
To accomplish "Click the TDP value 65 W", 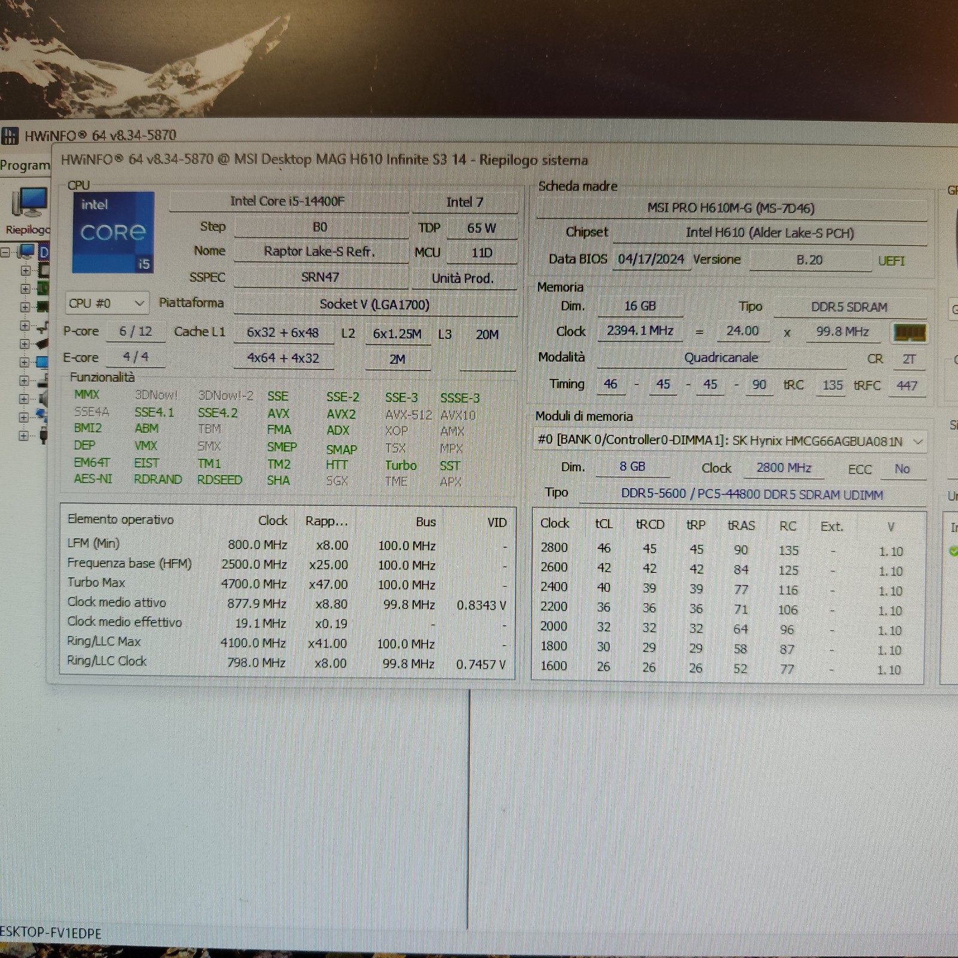I will tap(482, 228).
